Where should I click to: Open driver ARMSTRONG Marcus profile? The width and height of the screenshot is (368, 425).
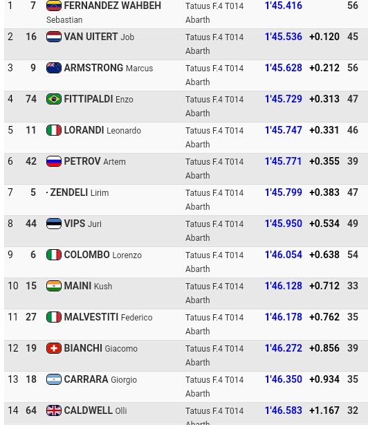(x=109, y=68)
